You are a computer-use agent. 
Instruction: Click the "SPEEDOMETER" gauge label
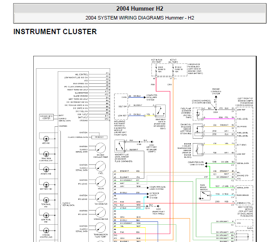[101, 219]
